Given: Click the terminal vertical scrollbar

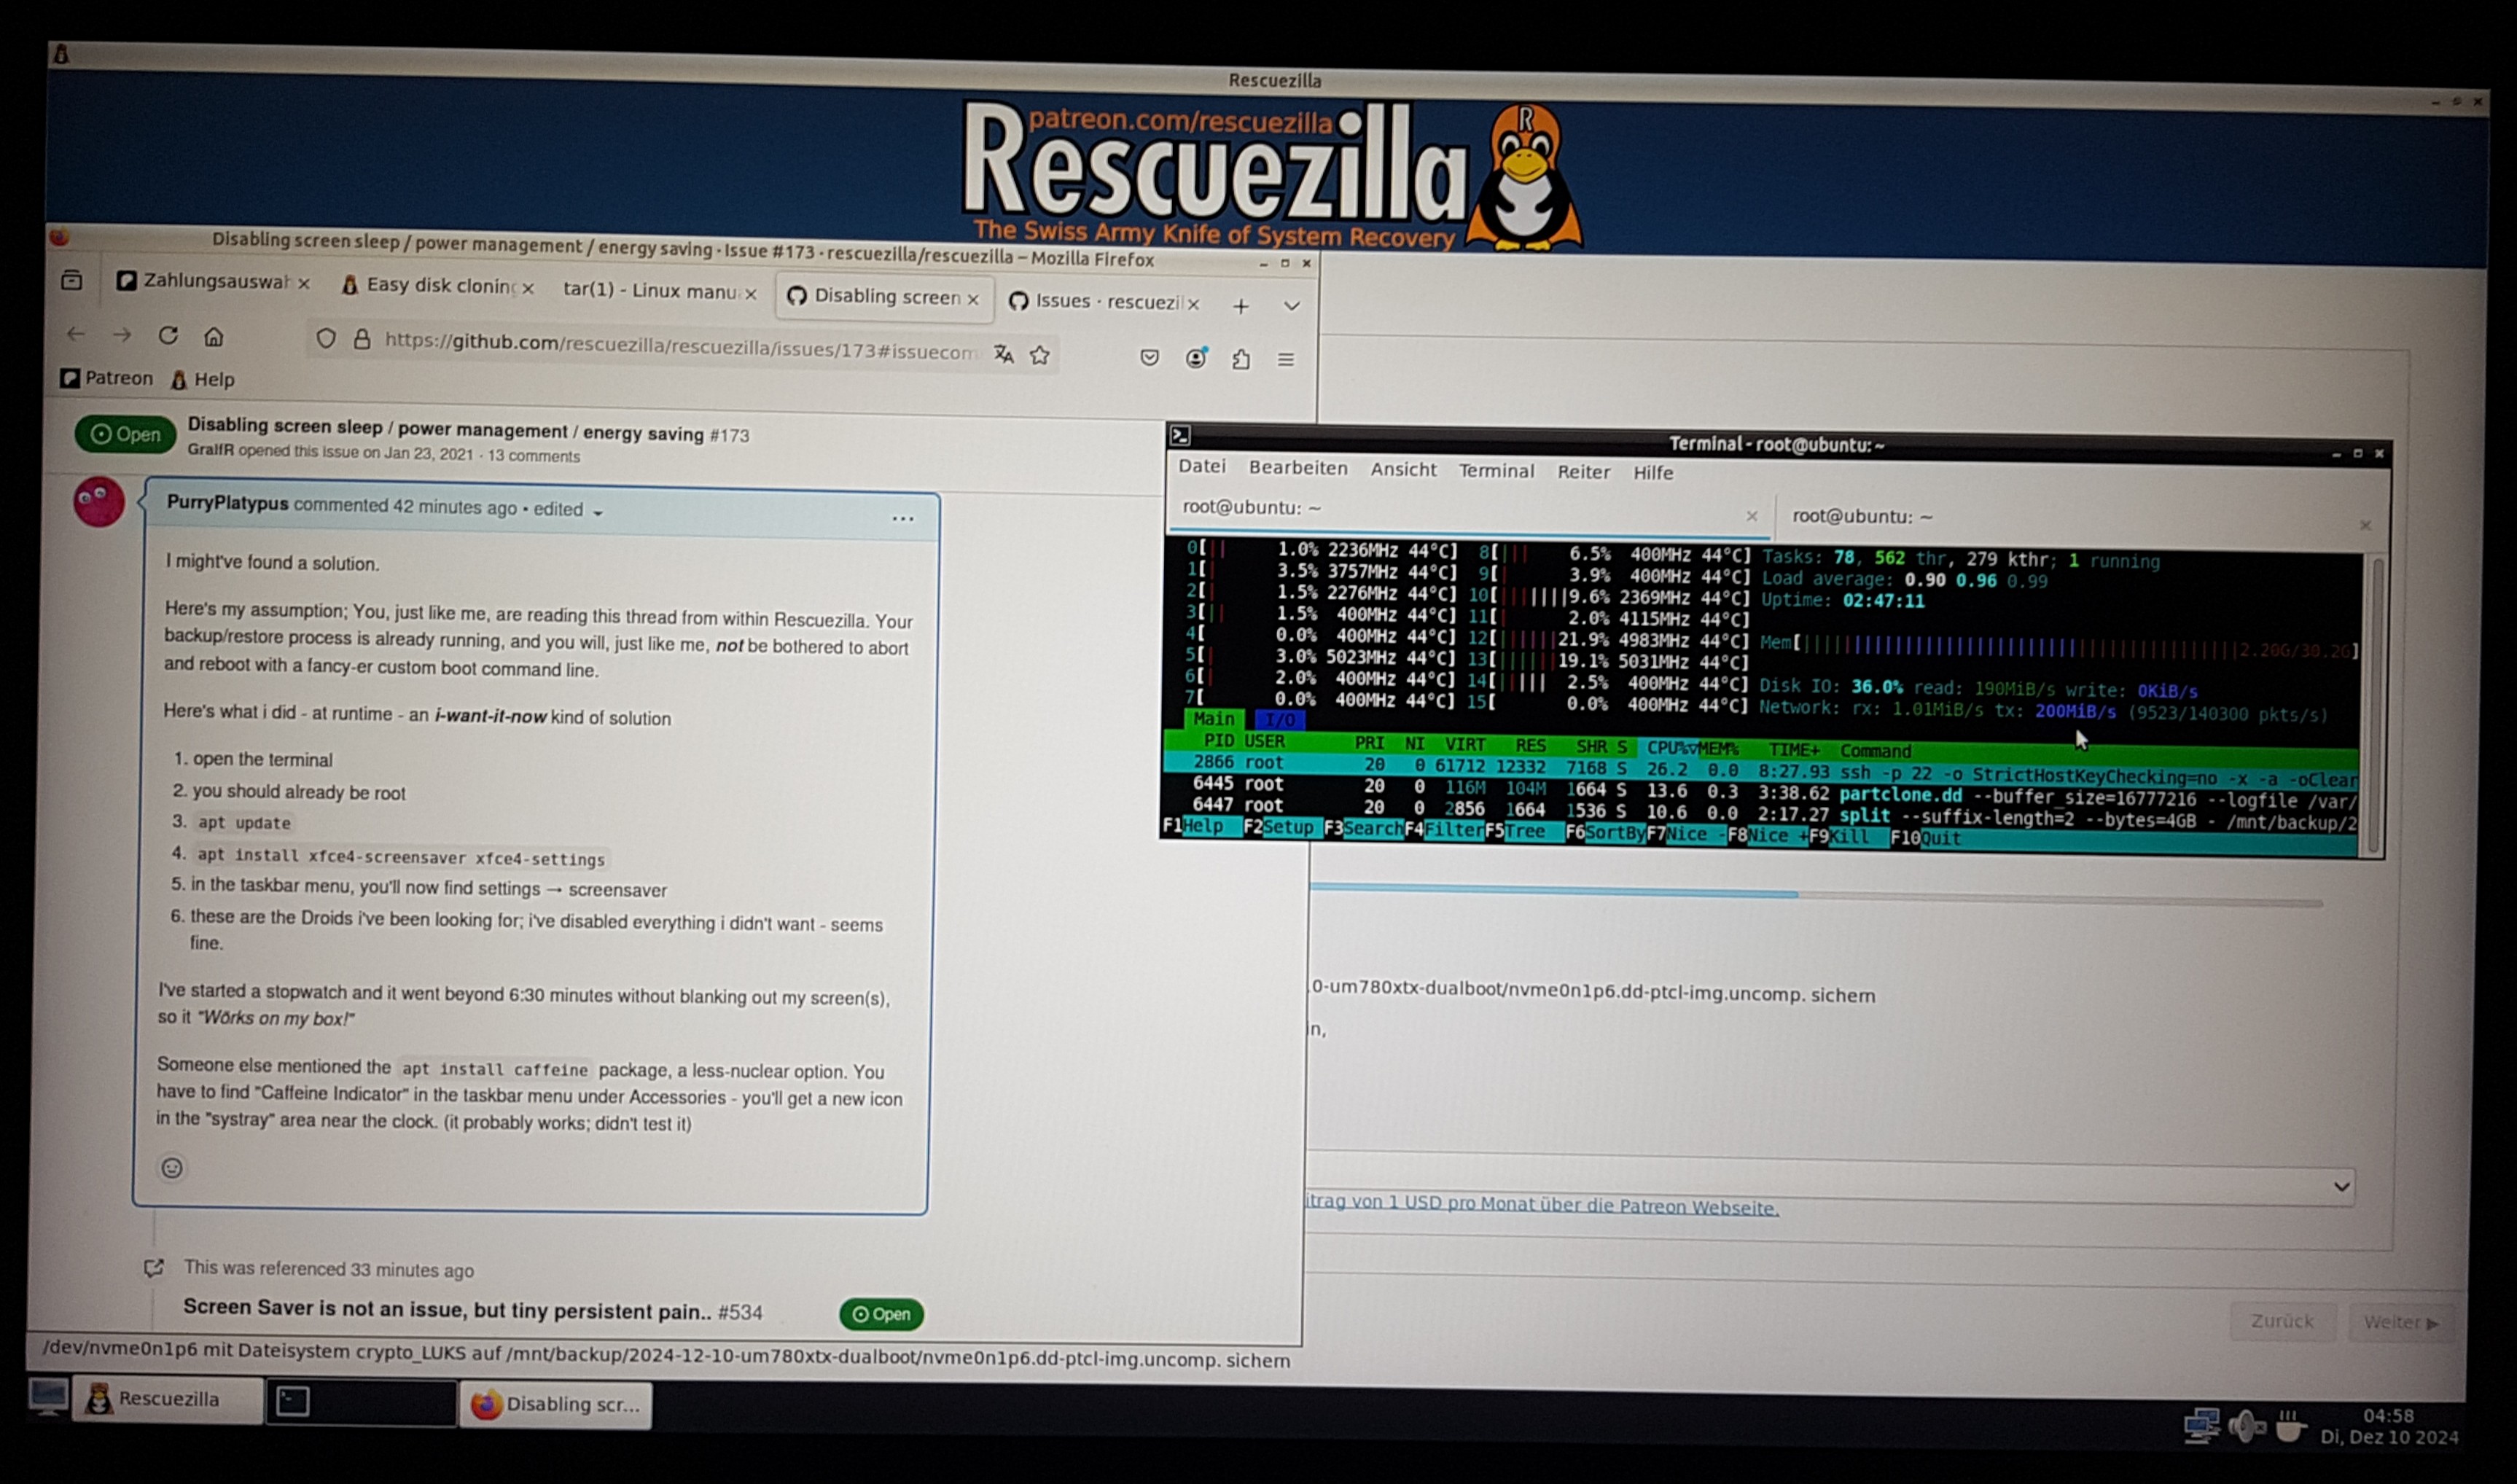Looking at the screenshot, I should coord(2375,706).
